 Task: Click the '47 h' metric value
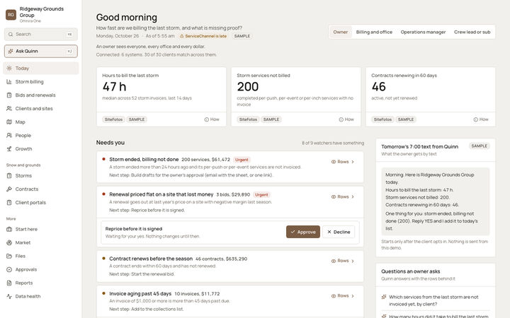click(x=114, y=87)
